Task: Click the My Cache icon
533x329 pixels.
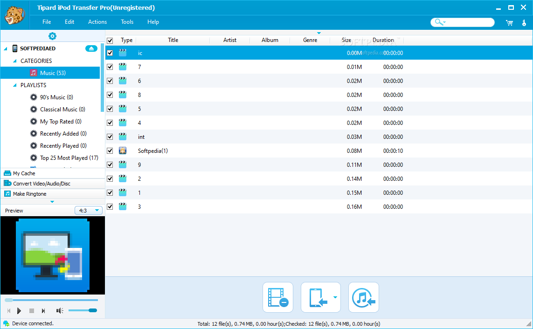Action: click(7, 173)
